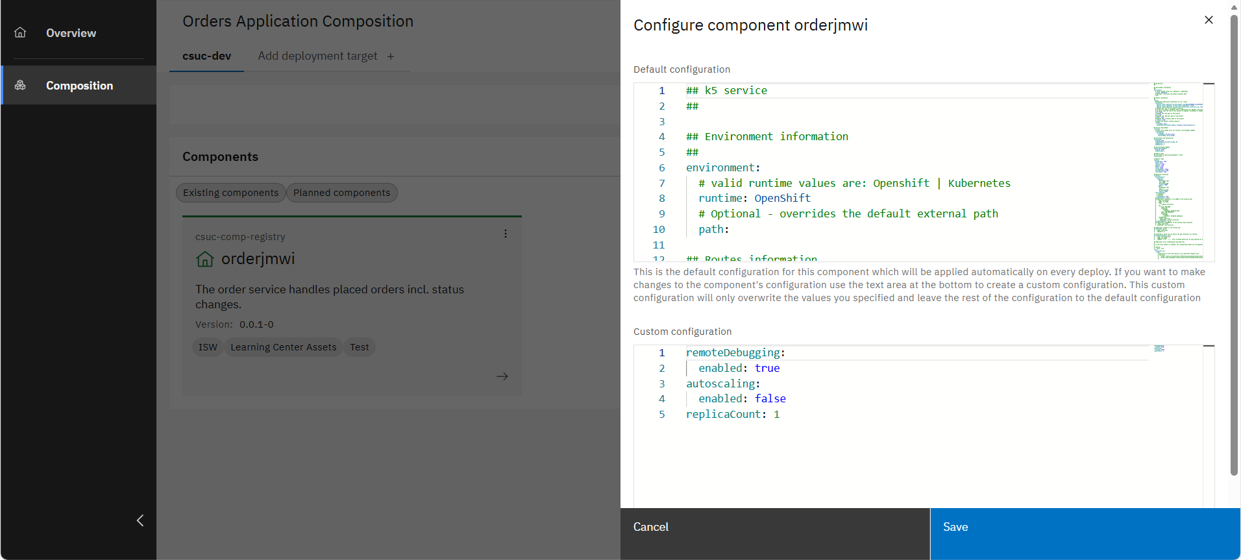The image size is (1241, 560).
Task: Click the csuc-comp-registry label
Action: 240,237
